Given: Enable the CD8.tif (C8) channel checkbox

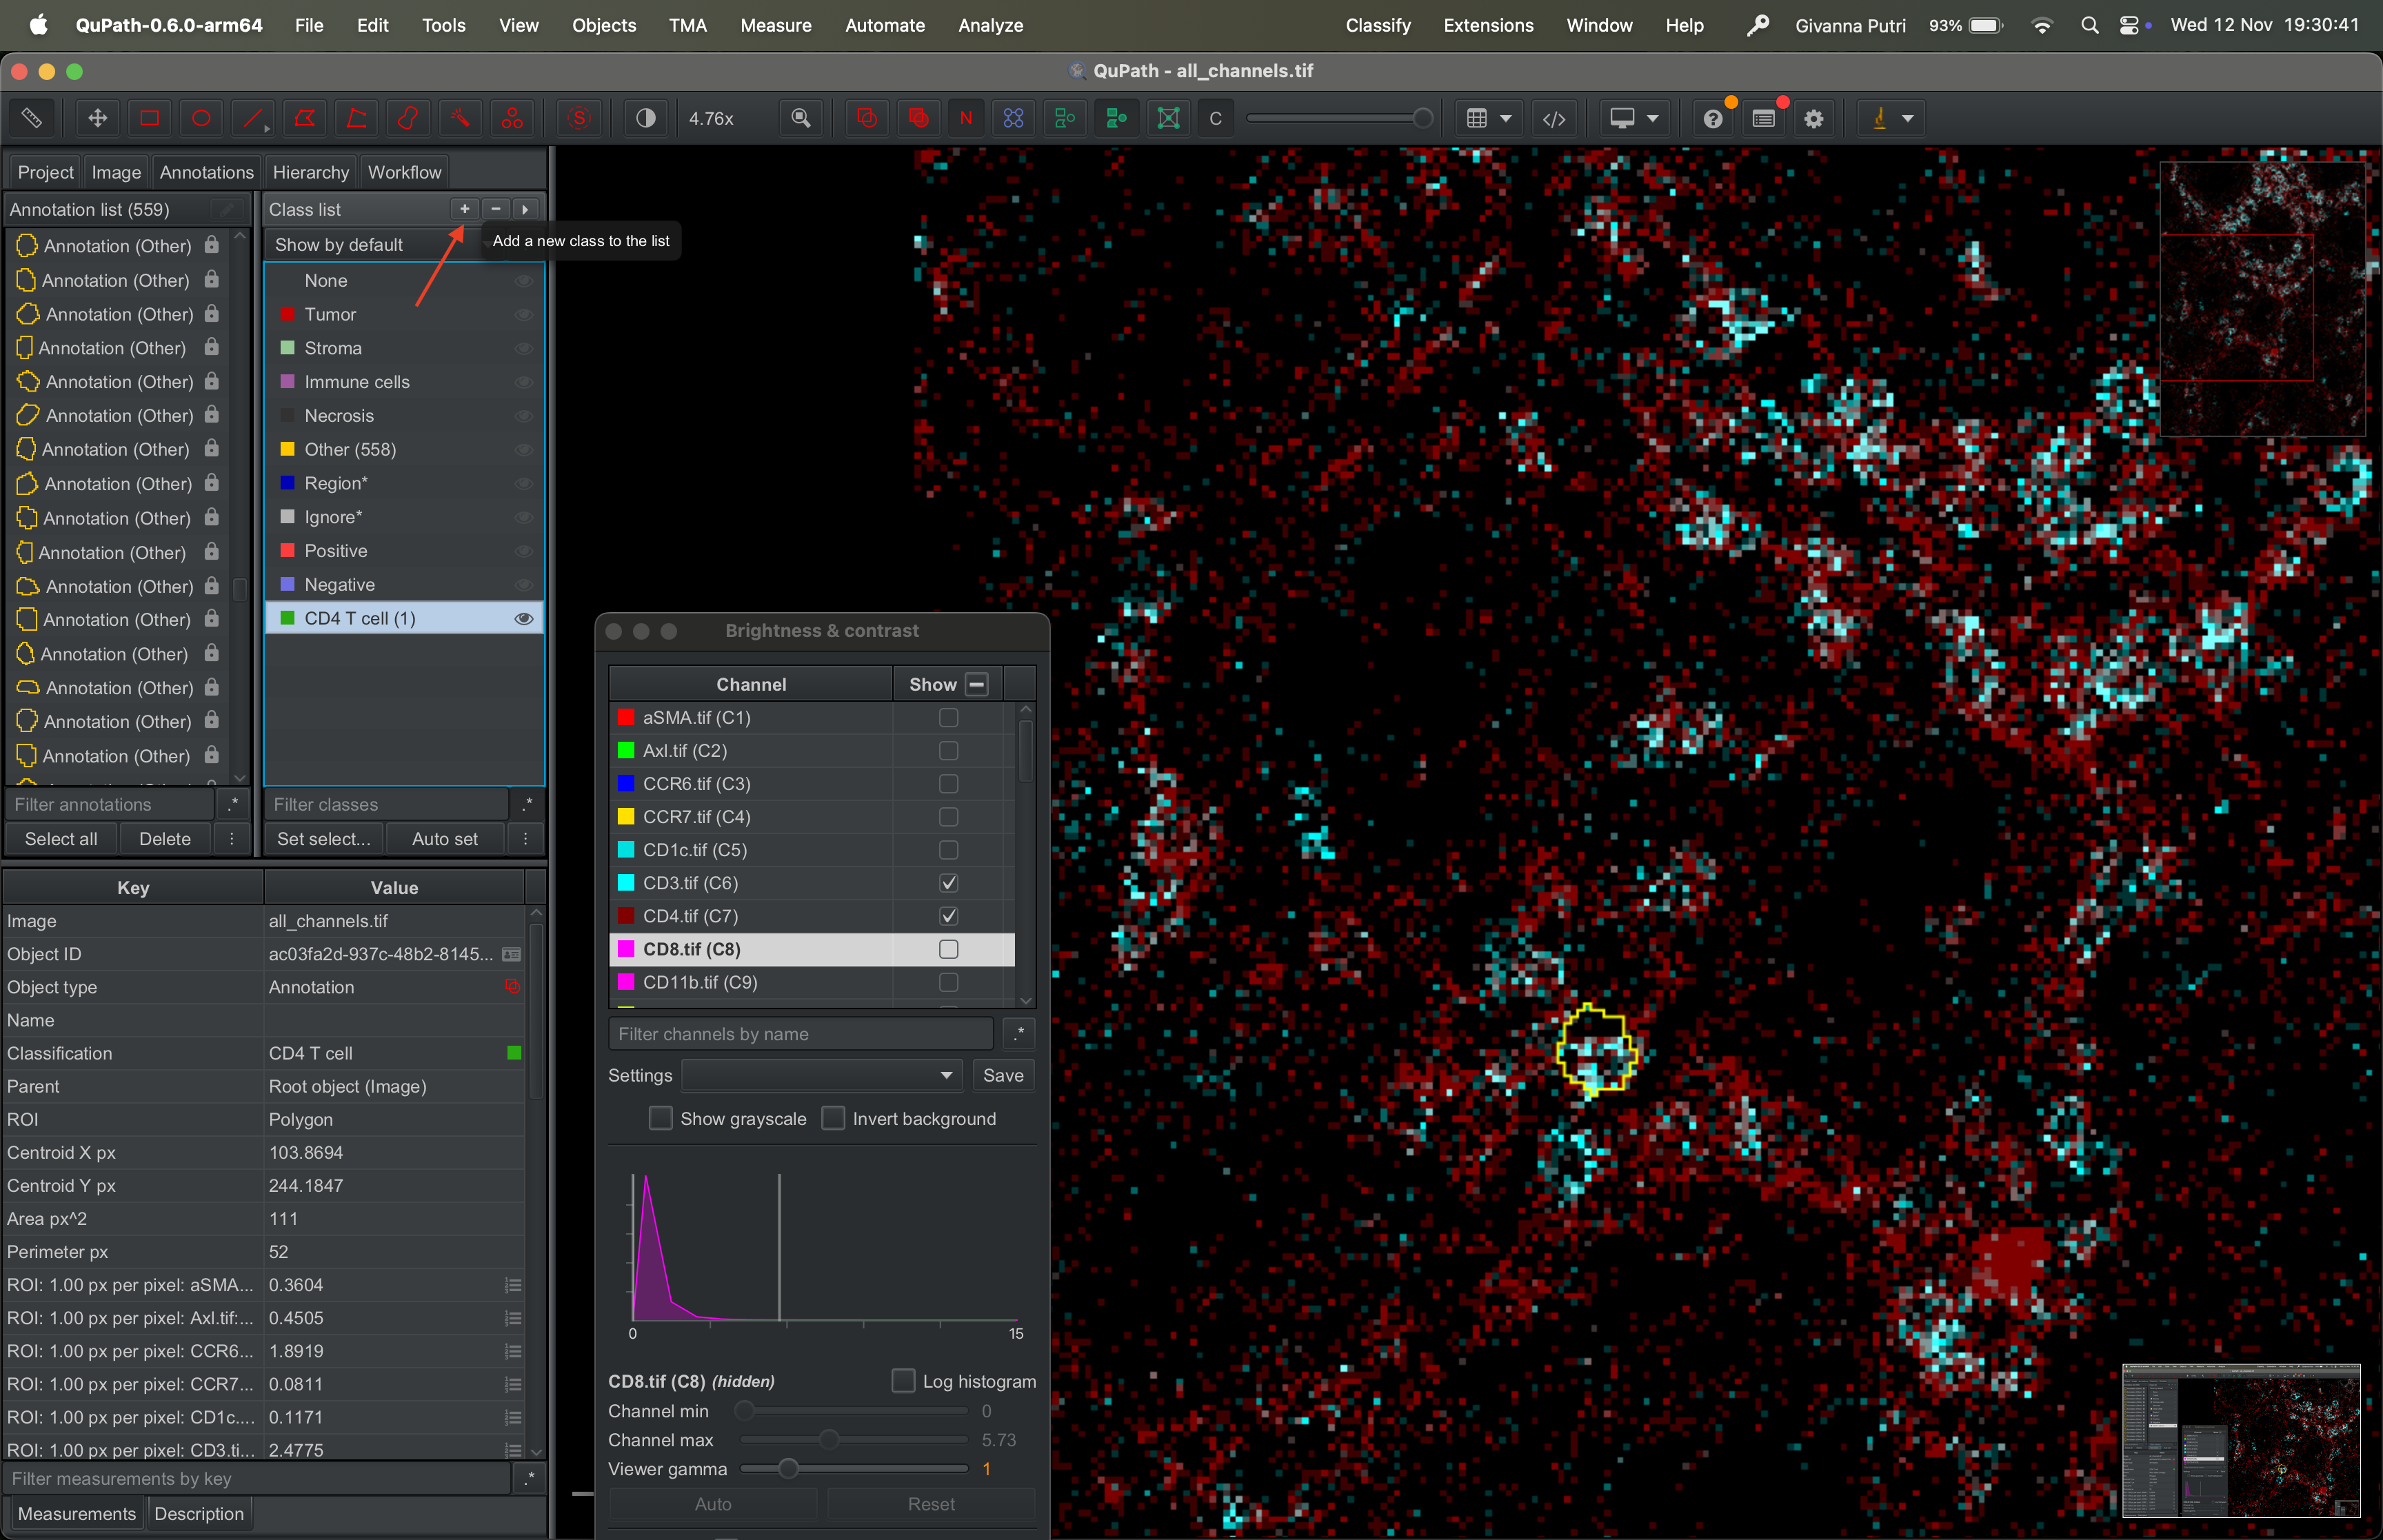Looking at the screenshot, I should click(x=948, y=949).
